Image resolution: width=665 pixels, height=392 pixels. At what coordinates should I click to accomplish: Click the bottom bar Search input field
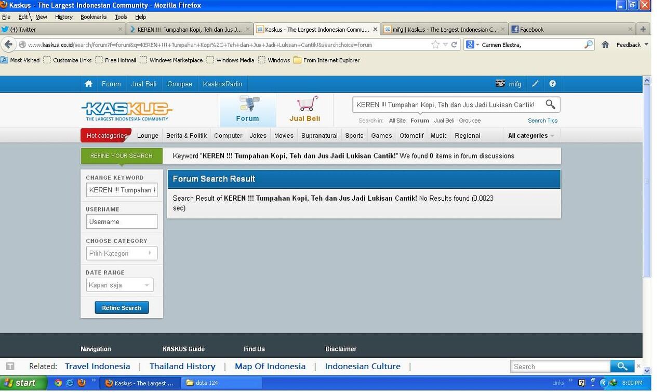(560, 367)
